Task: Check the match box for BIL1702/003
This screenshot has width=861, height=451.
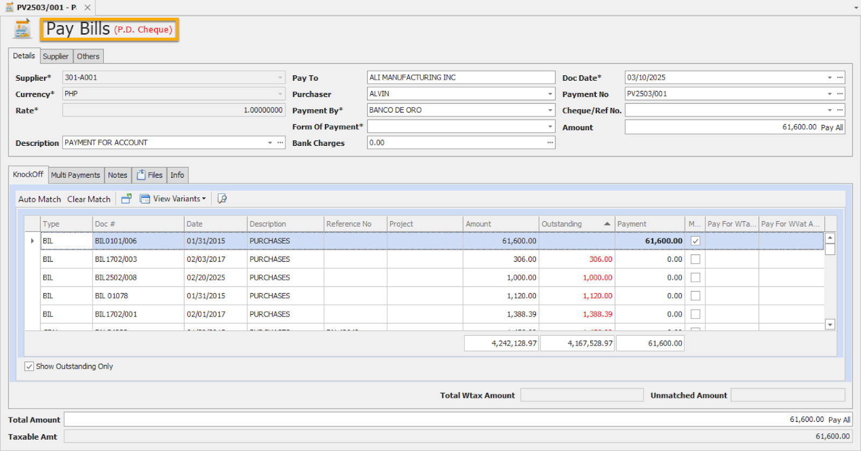Action: click(x=695, y=259)
